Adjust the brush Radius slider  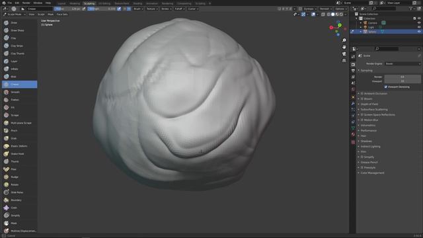[x=67, y=9]
